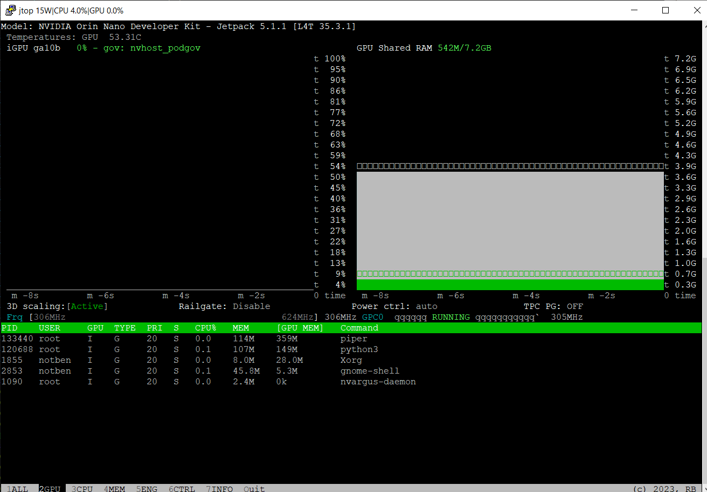Maximize the jtop PuTTY window

tap(666, 10)
